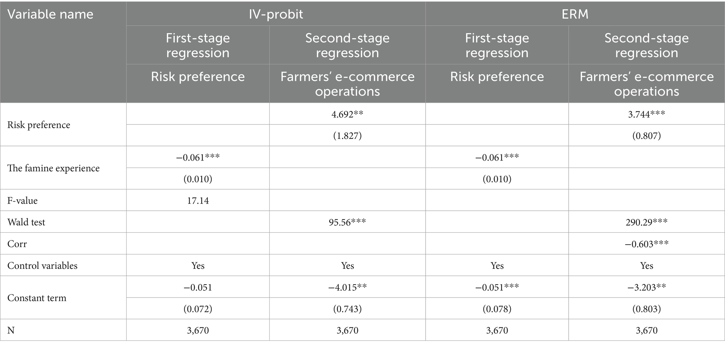Click the constant term value −3.203**
Screen dimensions: 725x347
[x=646, y=287]
